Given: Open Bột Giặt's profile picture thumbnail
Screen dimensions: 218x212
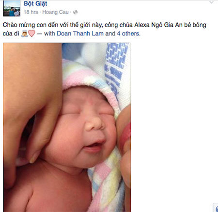Looking at the screenshot, I should pos(12,8).
